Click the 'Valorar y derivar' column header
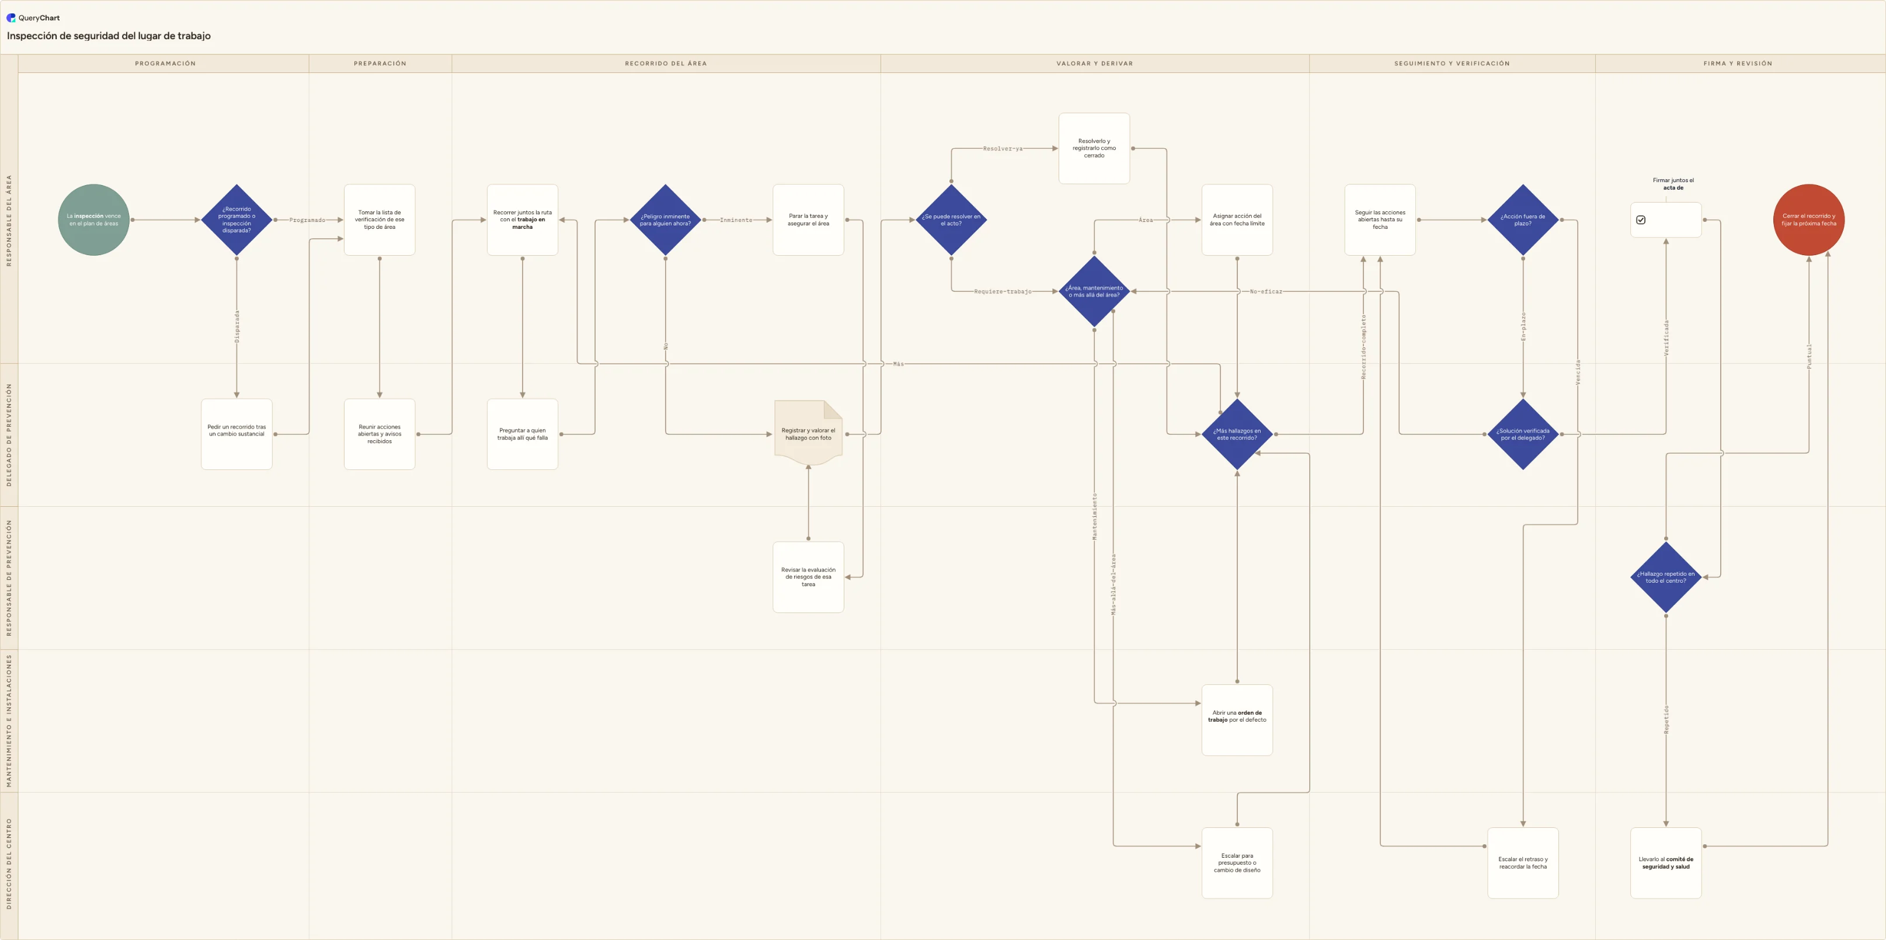The width and height of the screenshot is (1886, 940). click(1095, 64)
